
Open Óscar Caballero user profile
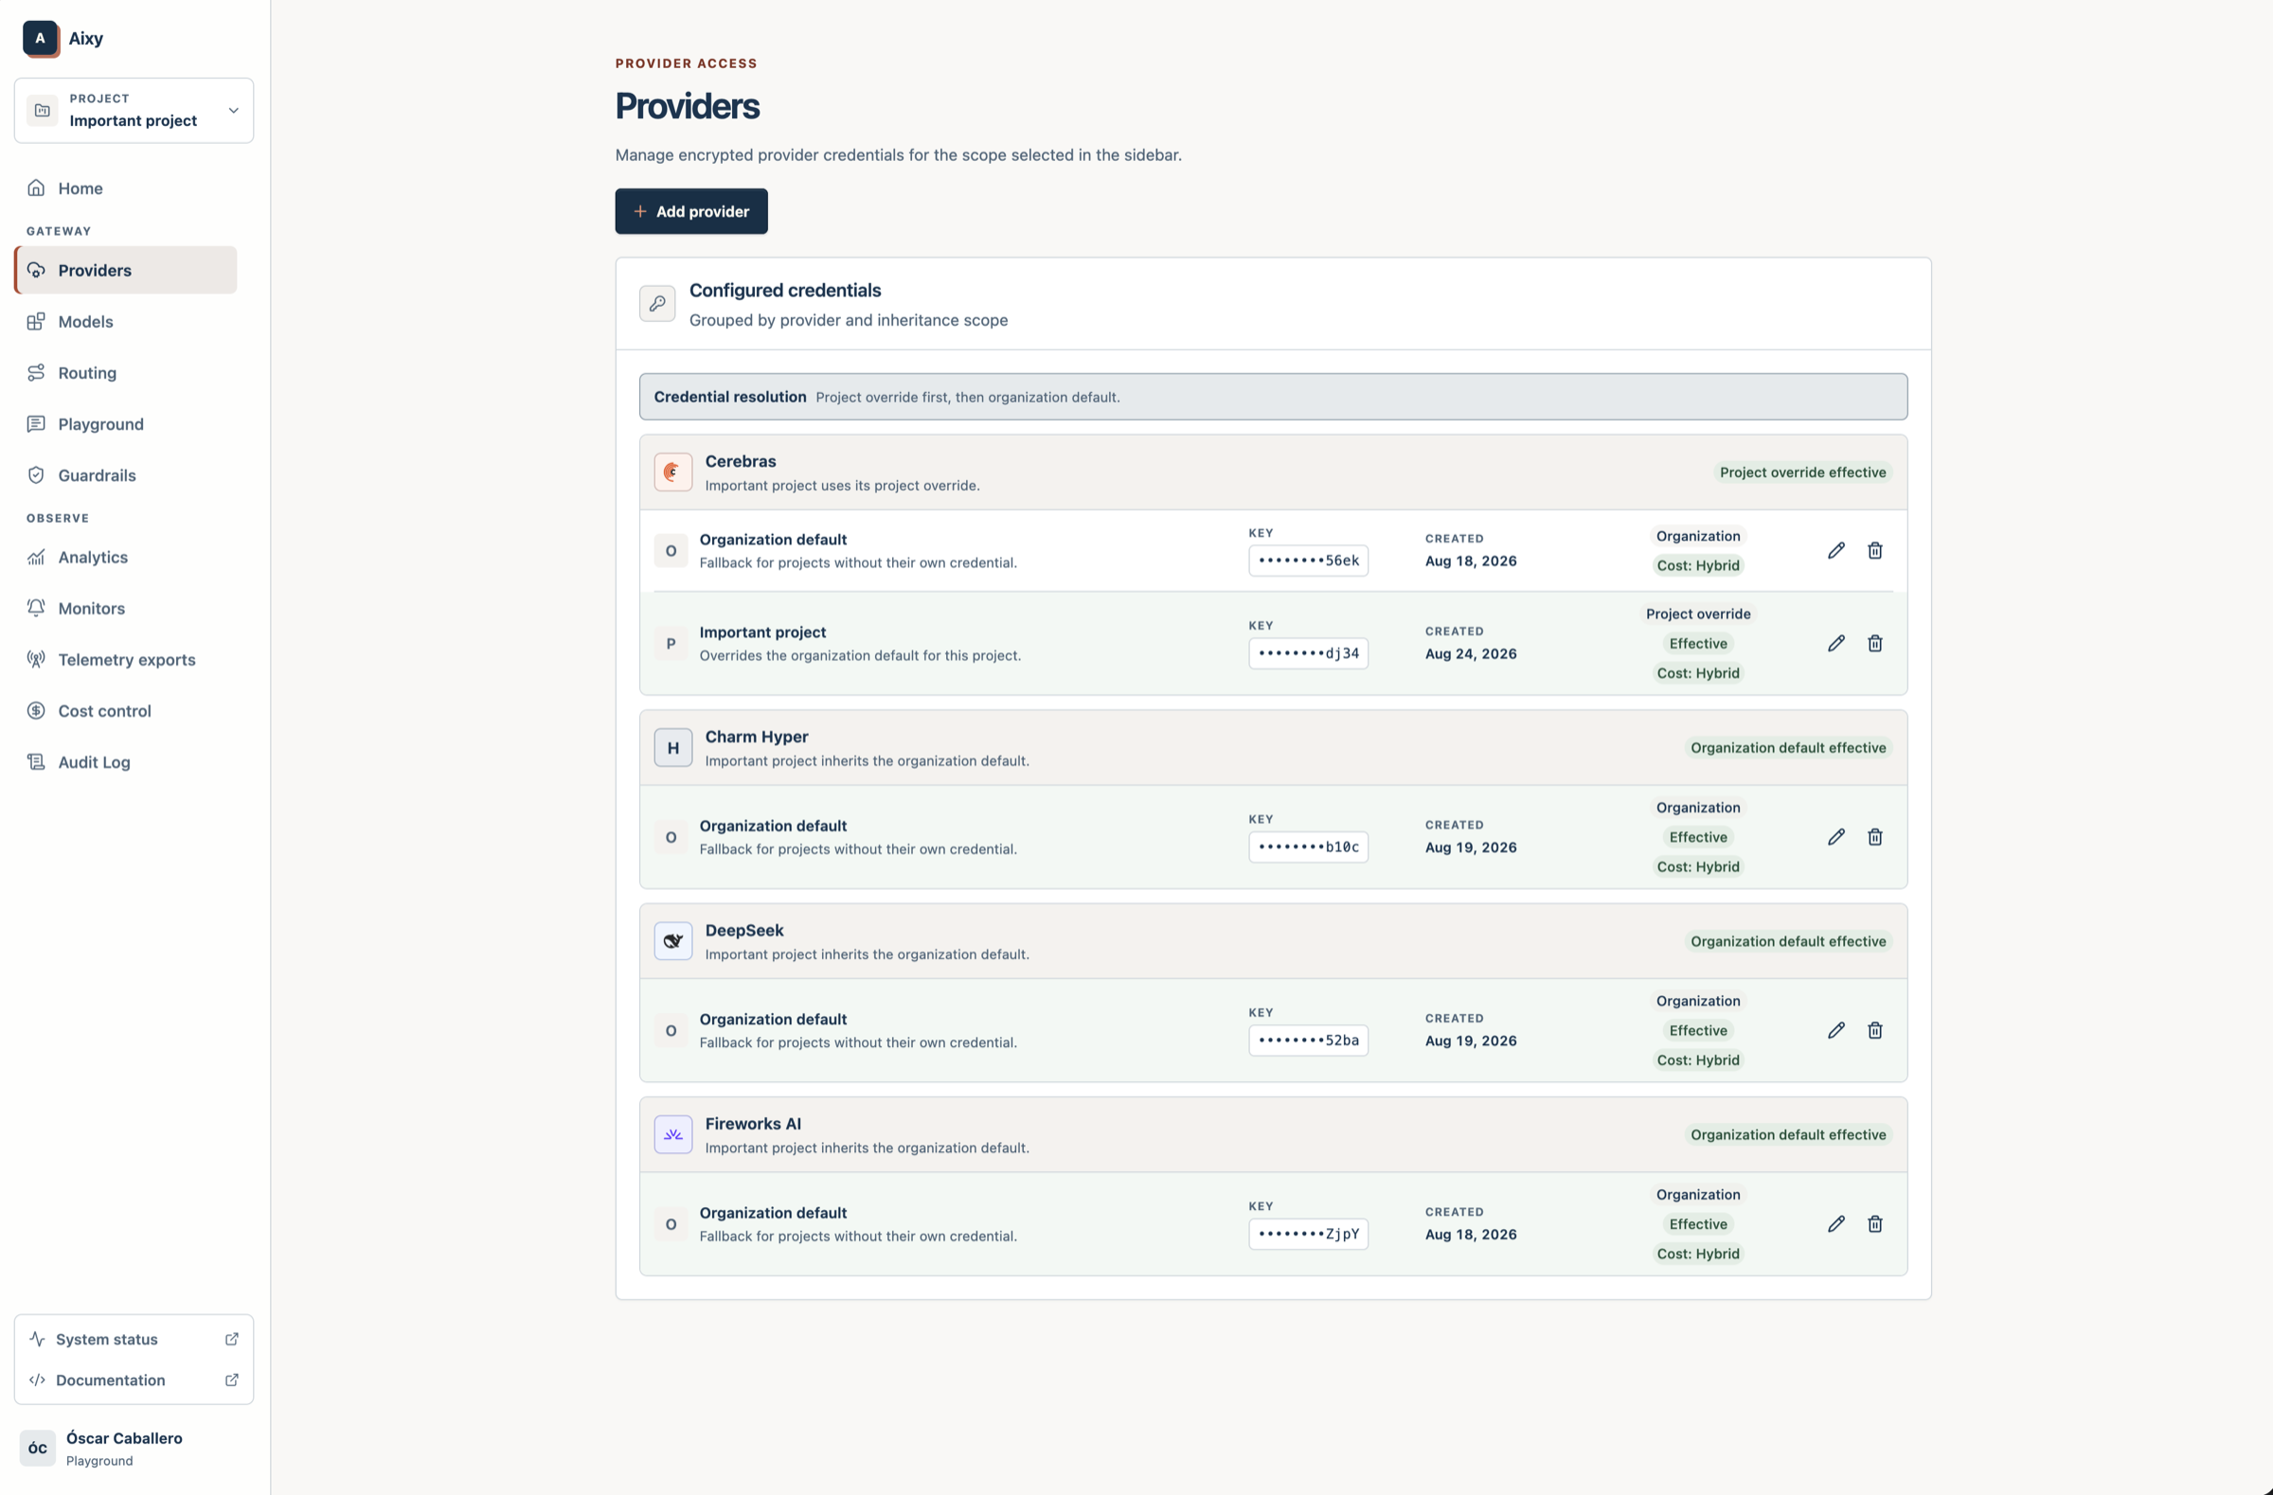134,1449
